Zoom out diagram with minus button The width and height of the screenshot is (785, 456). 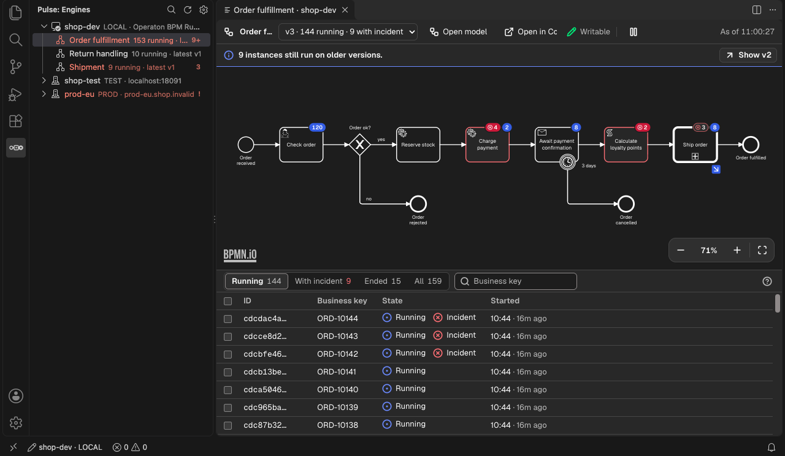[681, 250]
